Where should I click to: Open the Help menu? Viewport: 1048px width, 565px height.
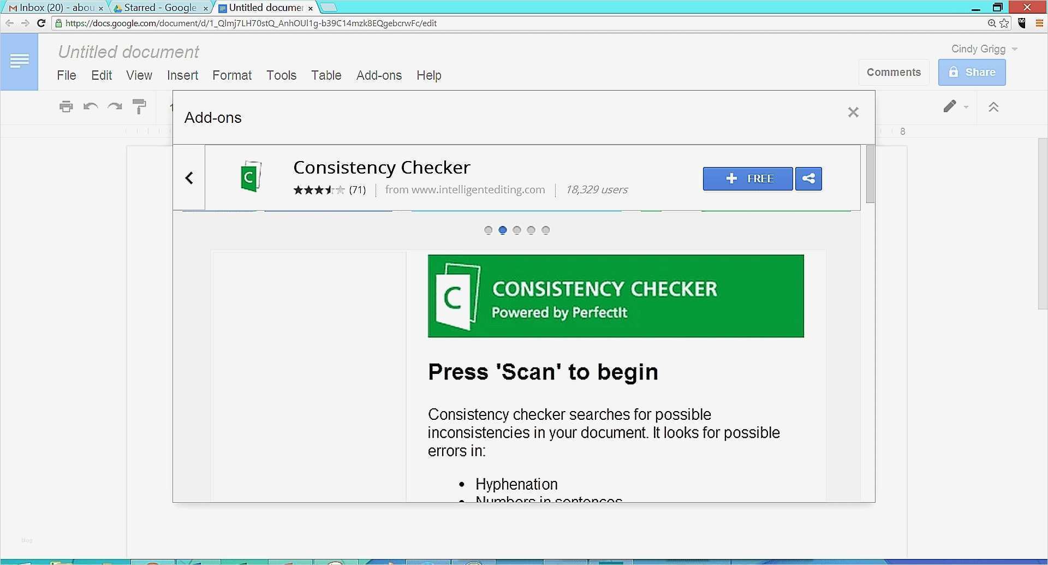pyautogui.click(x=429, y=75)
